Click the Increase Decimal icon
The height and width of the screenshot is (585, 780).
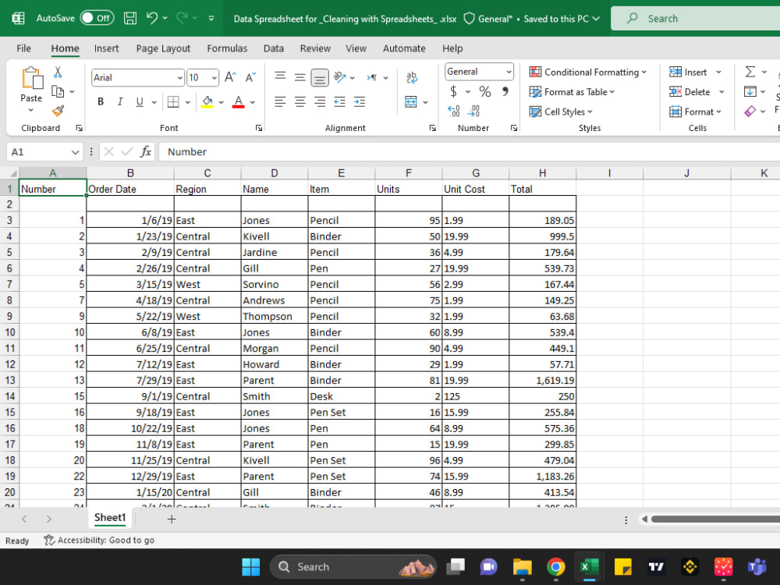coord(452,111)
